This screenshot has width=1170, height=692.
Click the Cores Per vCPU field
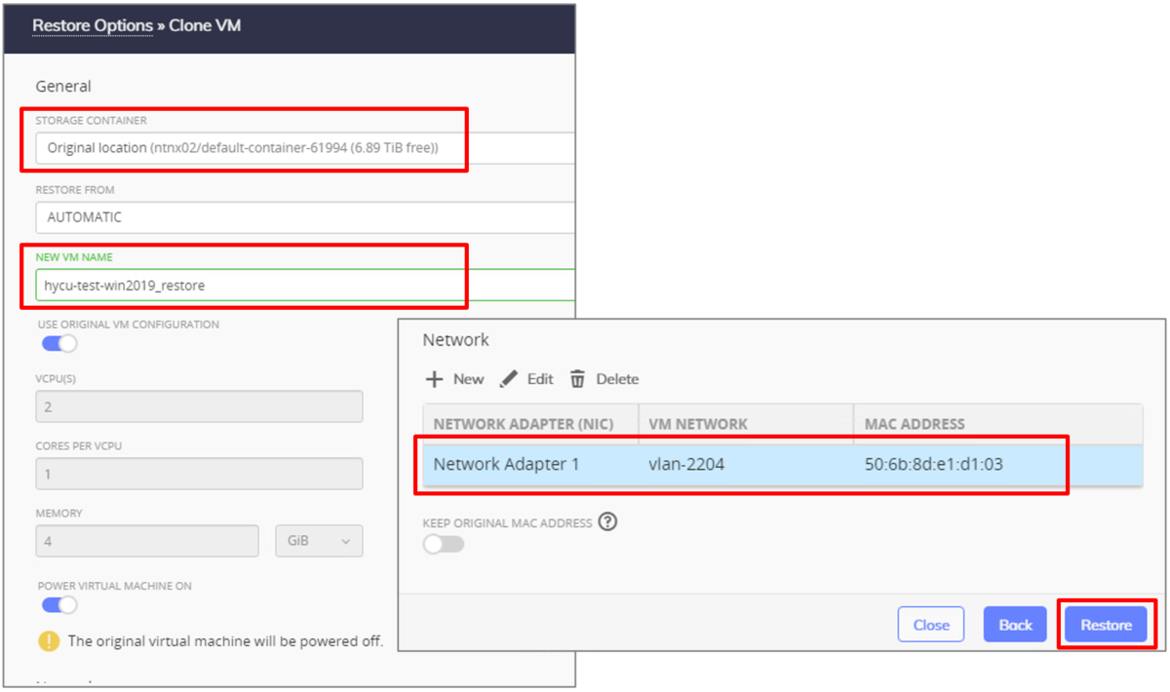click(x=199, y=474)
